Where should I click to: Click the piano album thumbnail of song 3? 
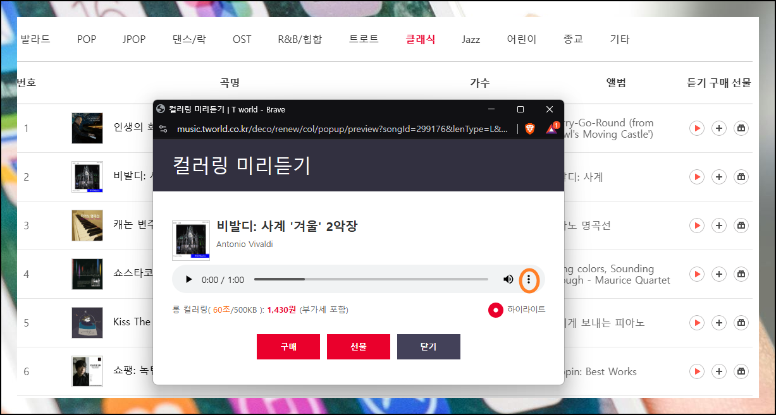[87, 226]
